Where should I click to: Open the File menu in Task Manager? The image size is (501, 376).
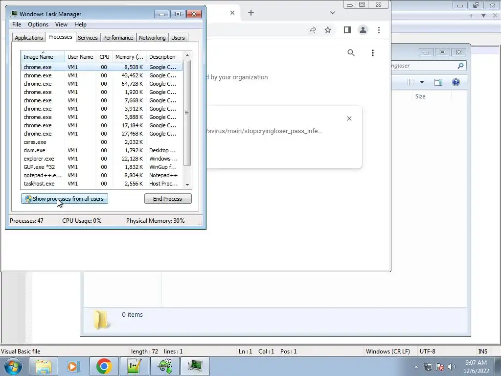pos(17,24)
